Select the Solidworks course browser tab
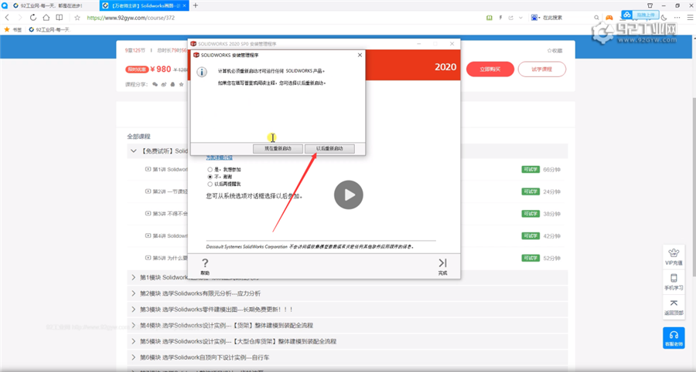This screenshot has height=372, width=696. click(145, 5)
